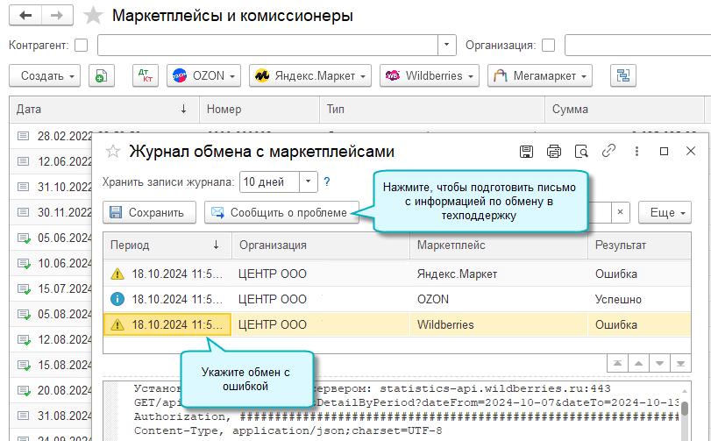This screenshot has width=711, height=441.
Task: Click Сообщить о проблеме button
Action: (281, 212)
